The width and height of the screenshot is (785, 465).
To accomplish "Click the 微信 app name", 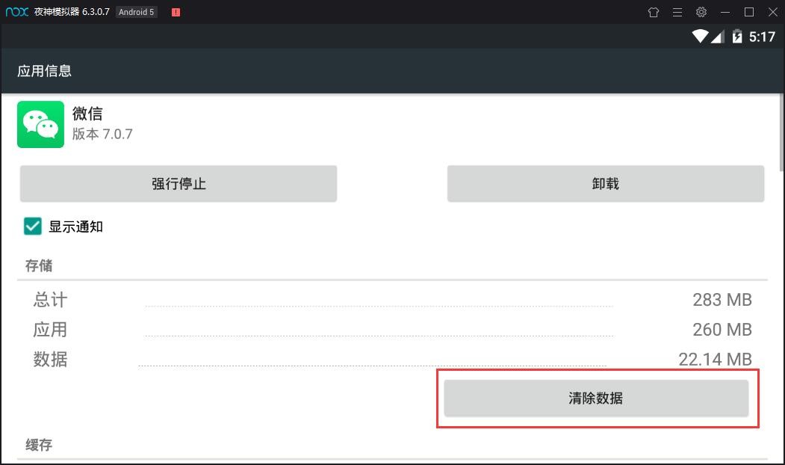I will (x=87, y=113).
